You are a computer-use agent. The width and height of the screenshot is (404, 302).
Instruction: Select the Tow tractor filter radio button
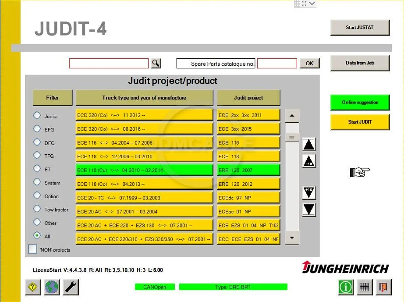pyautogui.click(x=37, y=209)
